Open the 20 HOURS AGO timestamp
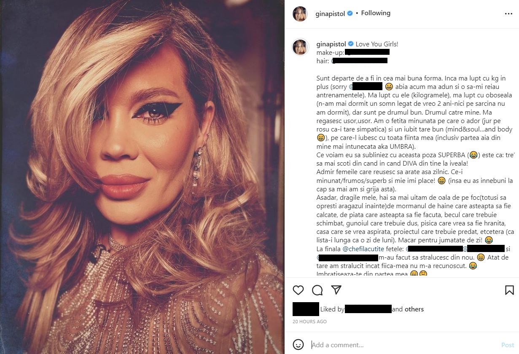This screenshot has width=519, height=354. click(309, 322)
